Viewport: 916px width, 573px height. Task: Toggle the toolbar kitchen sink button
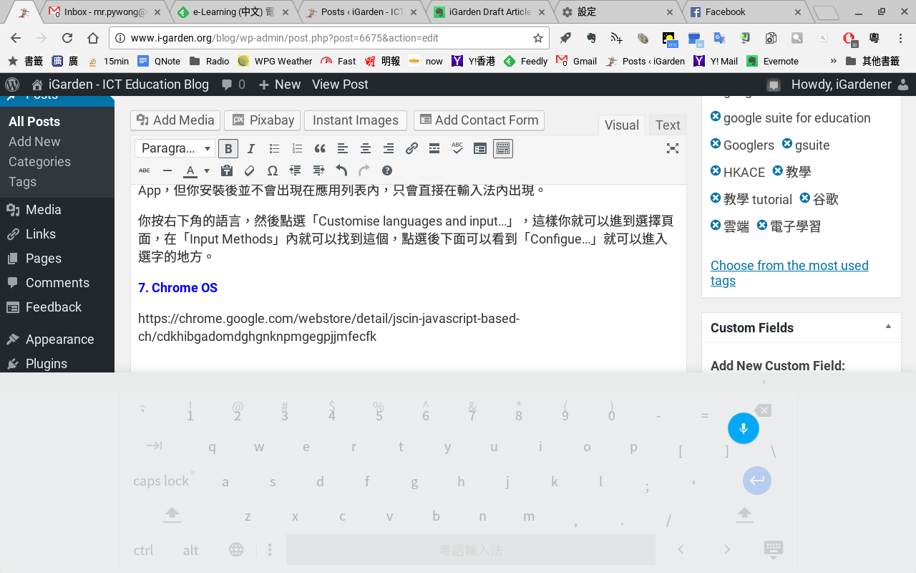tap(503, 148)
